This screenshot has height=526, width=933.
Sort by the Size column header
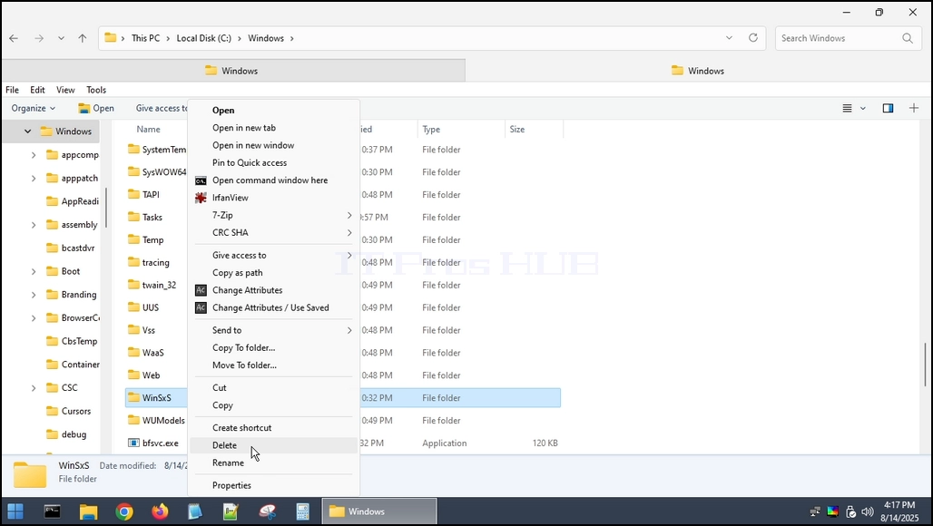pyautogui.click(x=534, y=129)
